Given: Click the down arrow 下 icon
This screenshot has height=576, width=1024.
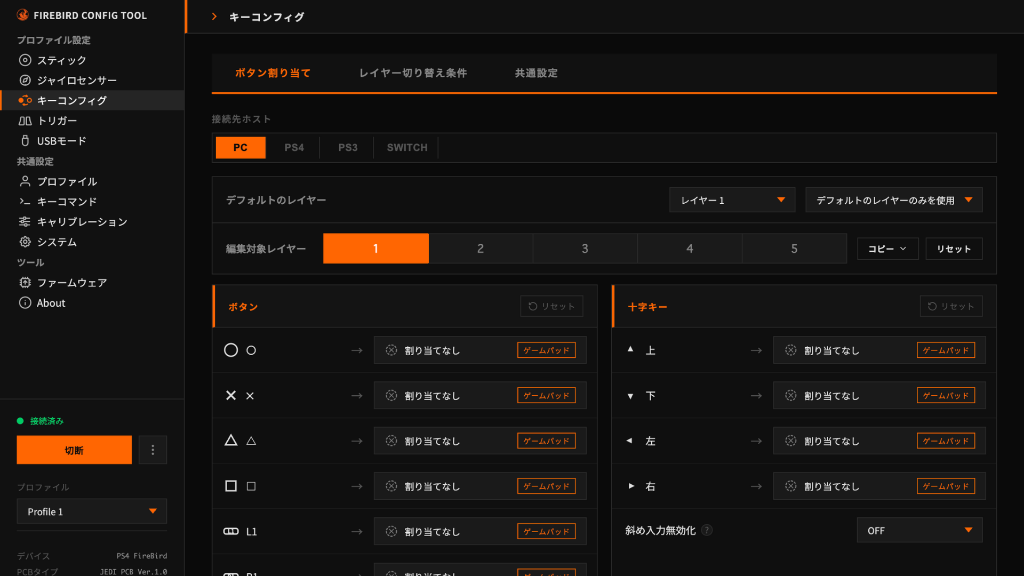Looking at the screenshot, I should tap(630, 396).
